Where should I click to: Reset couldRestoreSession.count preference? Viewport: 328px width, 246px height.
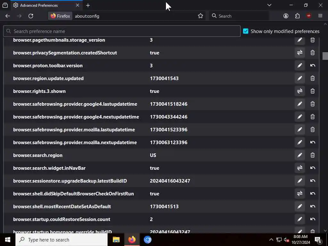pos(313,219)
